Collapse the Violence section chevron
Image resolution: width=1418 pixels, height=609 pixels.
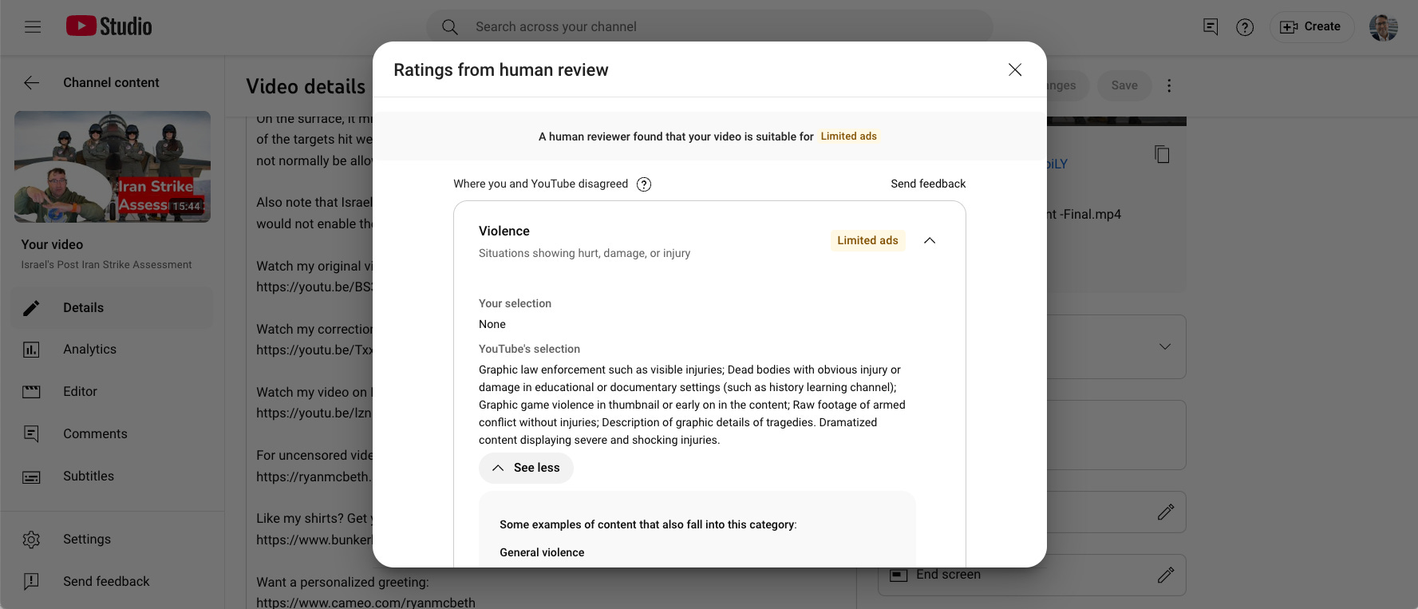[x=930, y=240]
